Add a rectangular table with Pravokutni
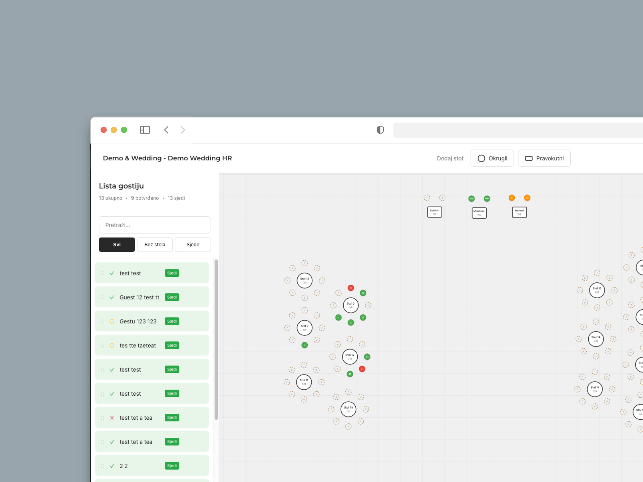 [544, 158]
